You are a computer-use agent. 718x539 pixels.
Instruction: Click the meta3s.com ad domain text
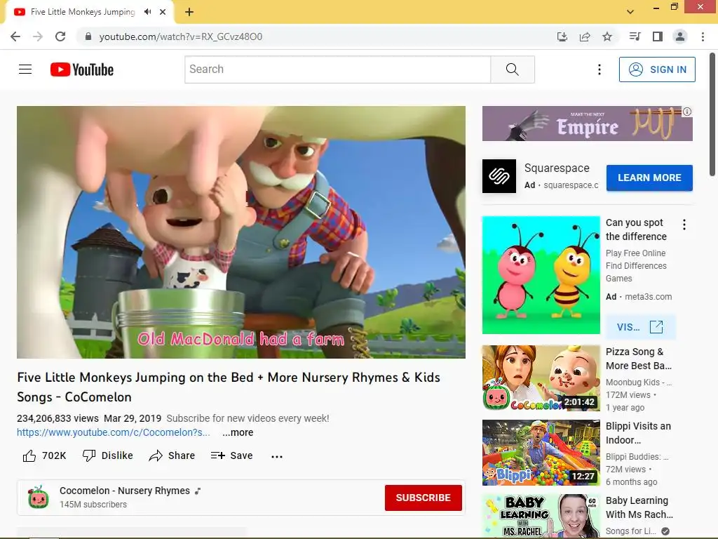click(x=649, y=297)
